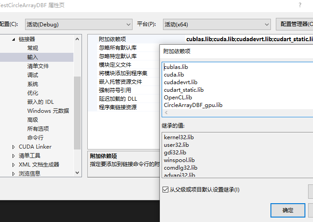Click the CircleArrayDBF_gpu.lib line
This screenshot has height=222, width=313.
tap(193, 105)
